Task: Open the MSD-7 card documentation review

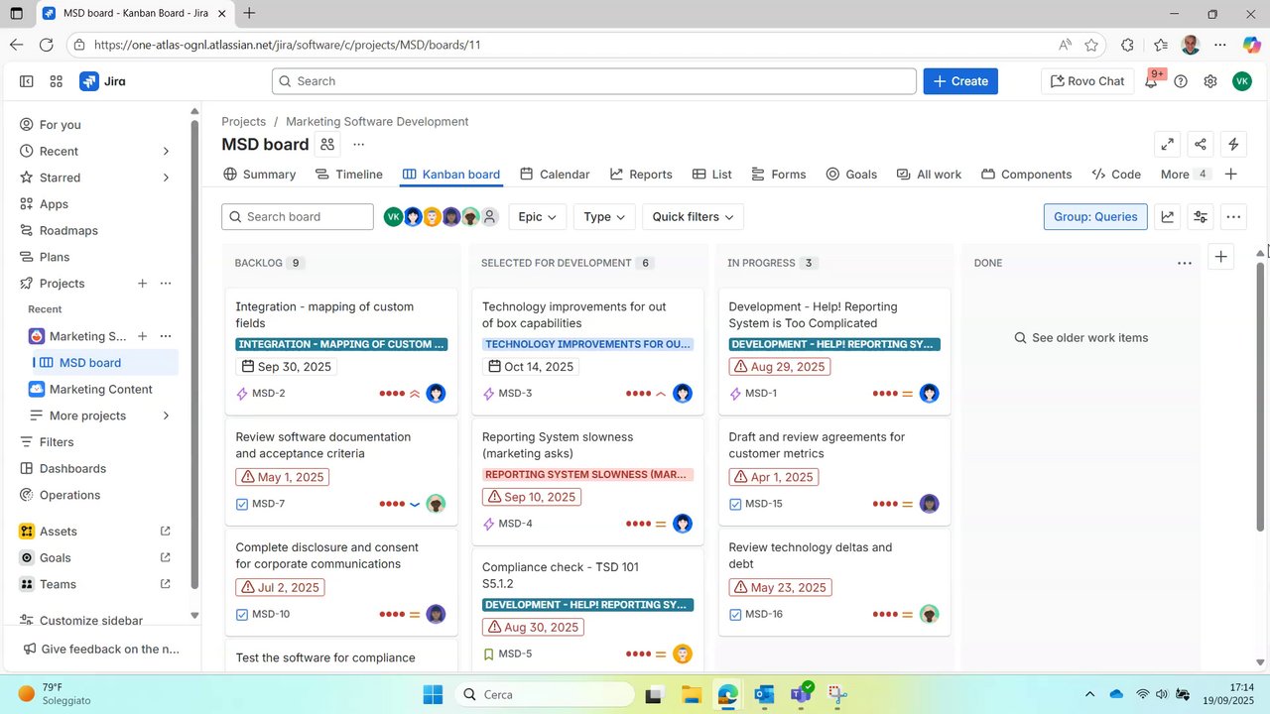Action: (341, 471)
